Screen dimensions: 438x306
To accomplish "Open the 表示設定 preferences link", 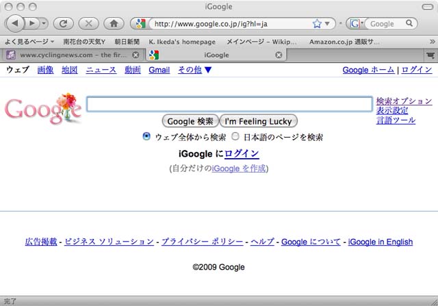I will [392, 111].
